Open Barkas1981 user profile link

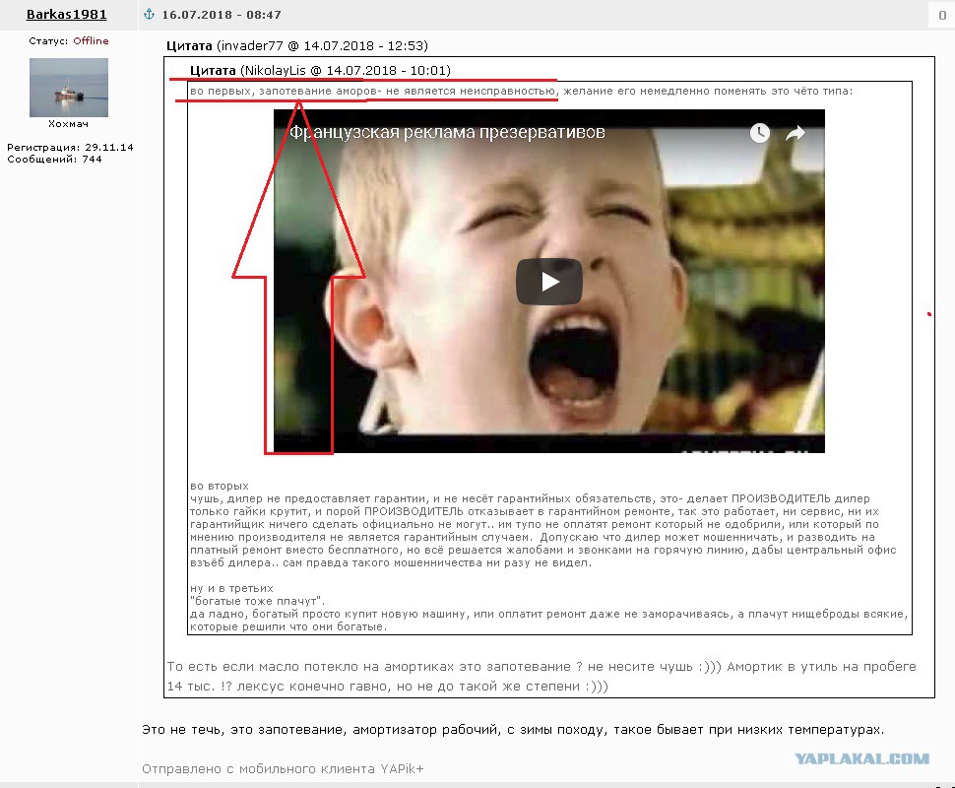(x=66, y=14)
